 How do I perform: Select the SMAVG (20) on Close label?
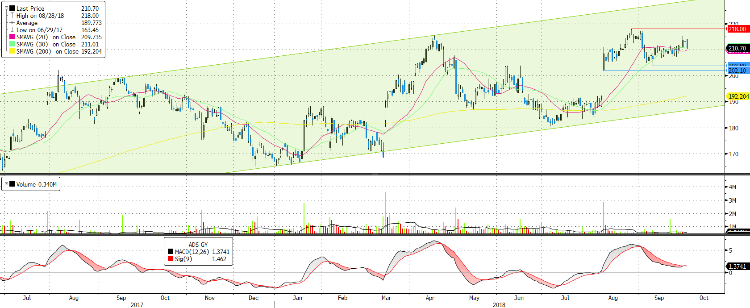pyautogui.click(x=46, y=37)
